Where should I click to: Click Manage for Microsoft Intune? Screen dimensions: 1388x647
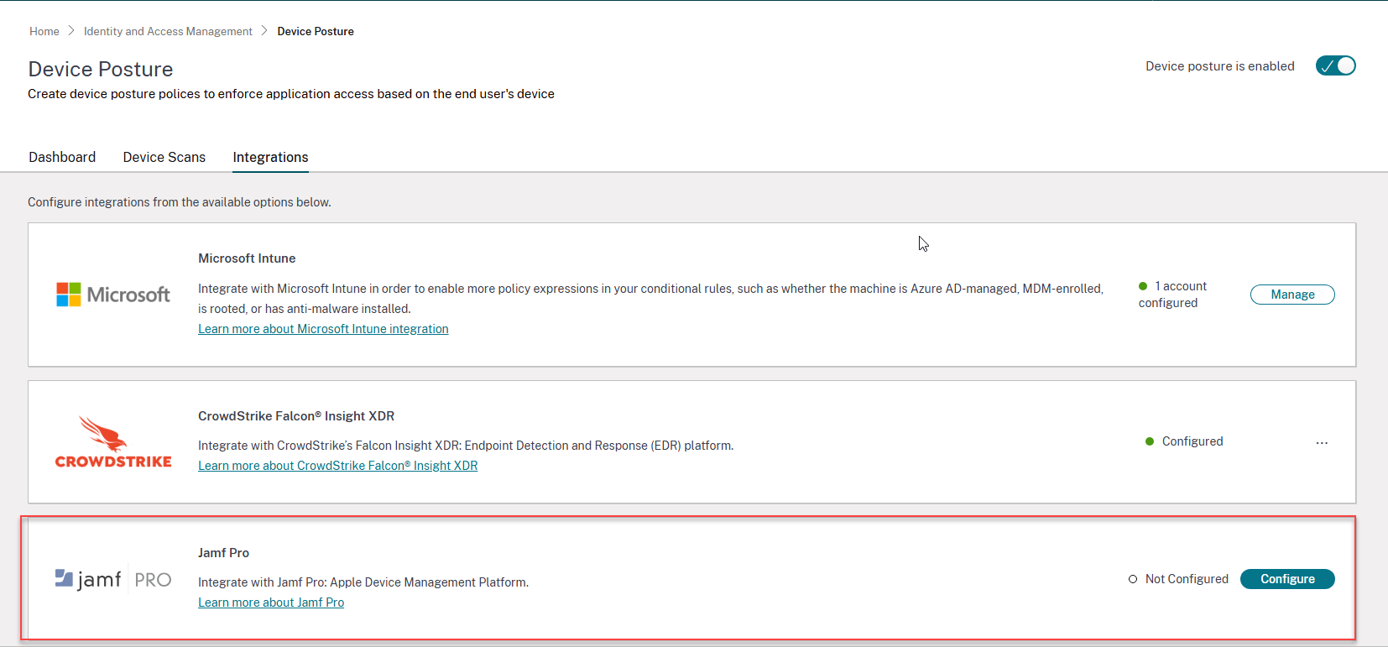[x=1292, y=295]
